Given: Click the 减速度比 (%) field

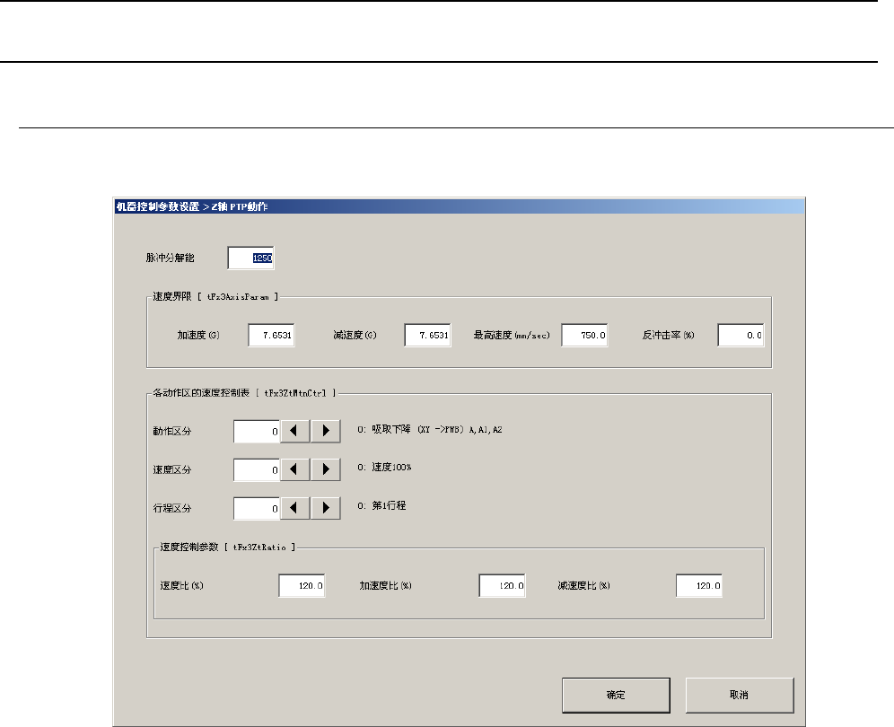Looking at the screenshot, I should coord(699,585).
